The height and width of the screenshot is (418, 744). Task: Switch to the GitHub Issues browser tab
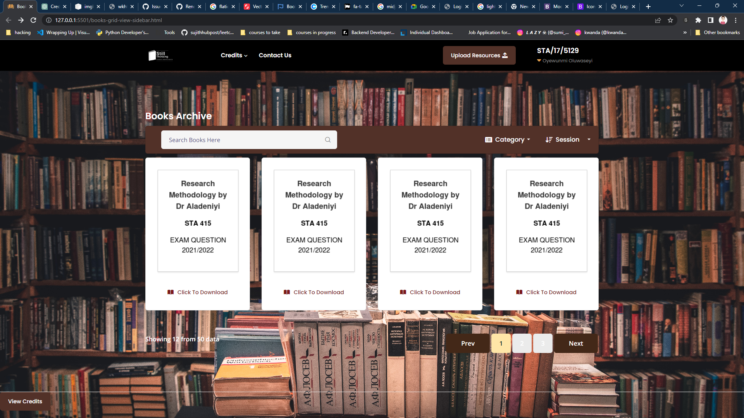coord(155,6)
